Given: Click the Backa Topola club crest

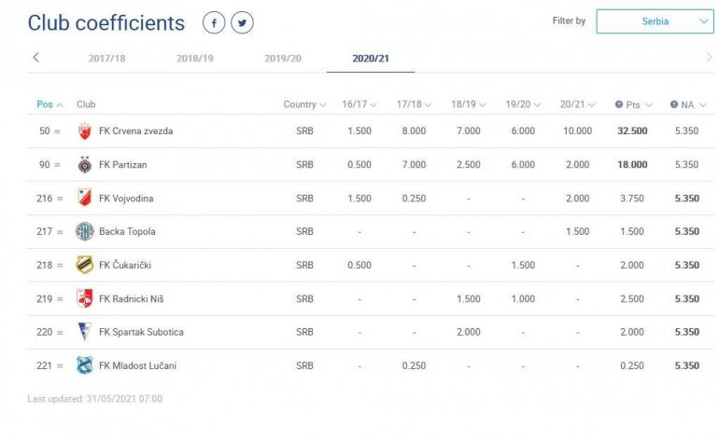Looking at the screenshot, I should (x=85, y=232).
